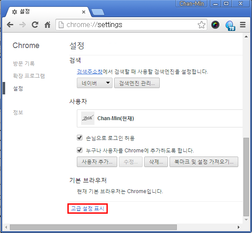Go back with the back arrow

tap(10, 25)
